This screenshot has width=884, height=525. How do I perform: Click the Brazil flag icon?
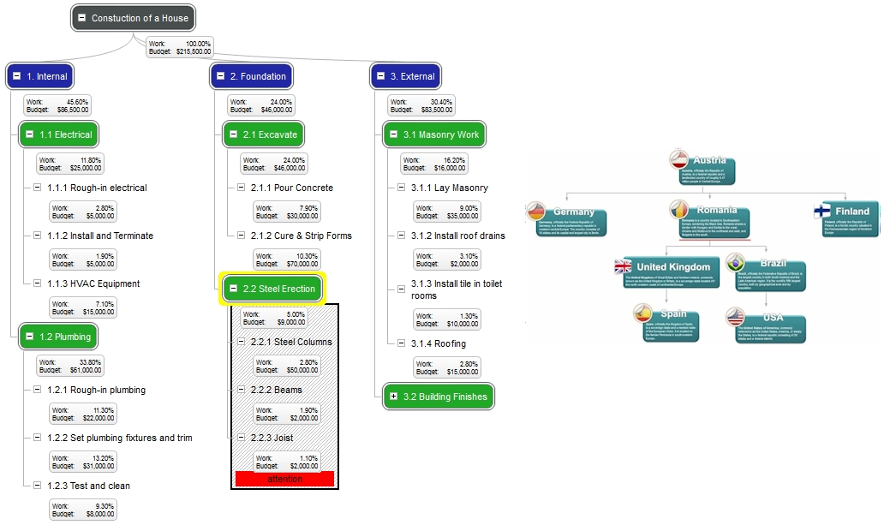(736, 262)
